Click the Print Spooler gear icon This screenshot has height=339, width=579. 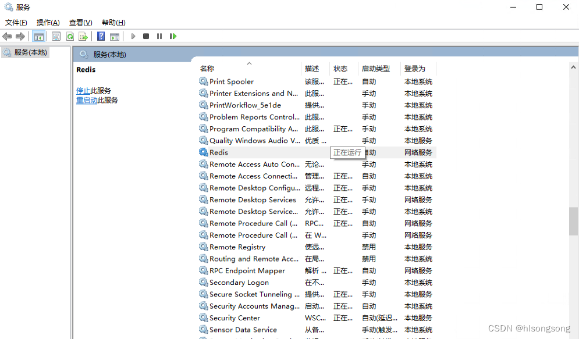point(204,81)
